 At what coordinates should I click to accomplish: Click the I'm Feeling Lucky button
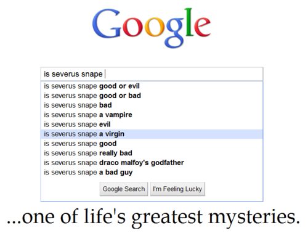click(x=177, y=189)
